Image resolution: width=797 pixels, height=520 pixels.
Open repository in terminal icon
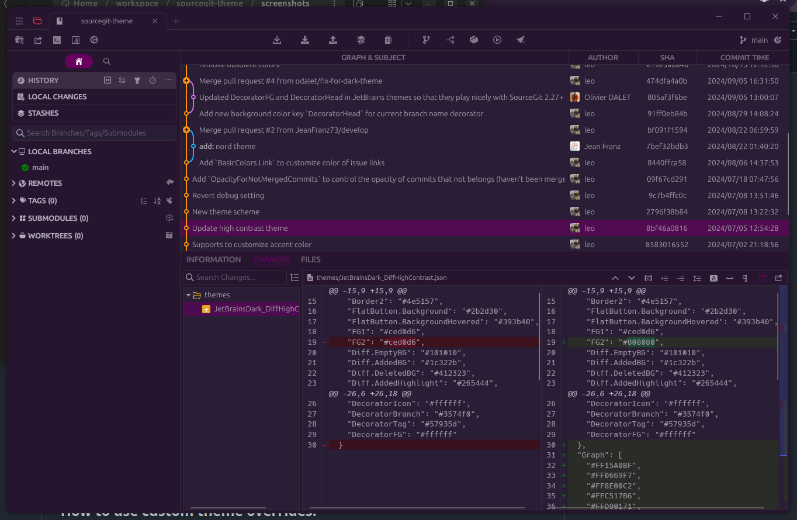pyautogui.click(x=57, y=40)
